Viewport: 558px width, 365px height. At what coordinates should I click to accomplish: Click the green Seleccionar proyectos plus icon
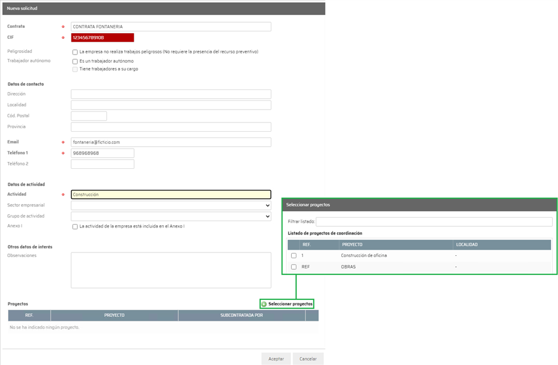point(264,304)
